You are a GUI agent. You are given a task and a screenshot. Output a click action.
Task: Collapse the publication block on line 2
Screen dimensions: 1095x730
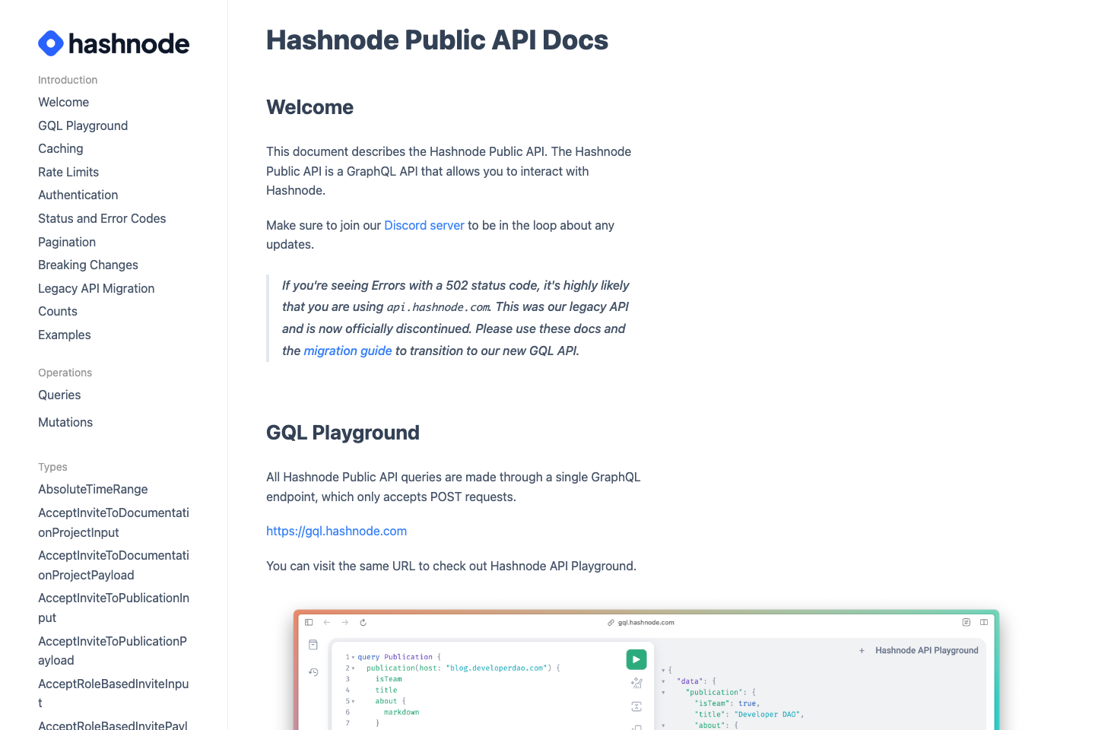(353, 667)
